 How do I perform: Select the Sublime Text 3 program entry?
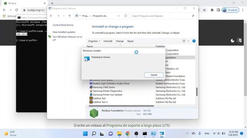[100, 102]
